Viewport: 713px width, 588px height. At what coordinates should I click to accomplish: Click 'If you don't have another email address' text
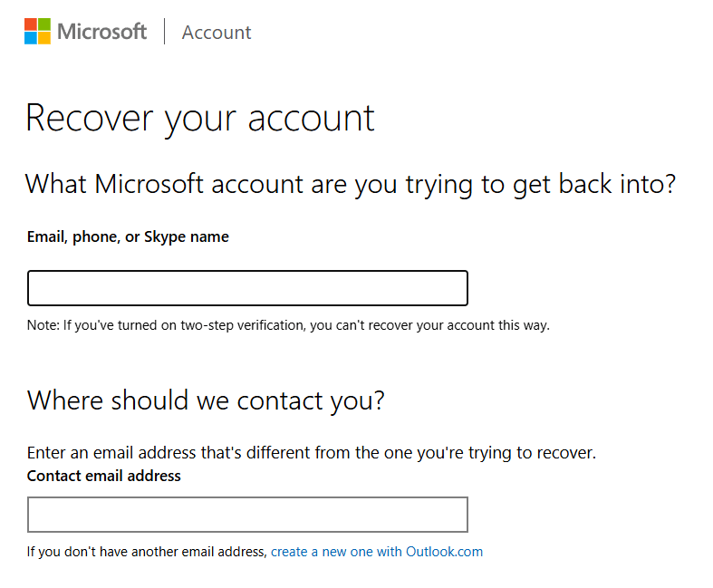[x=147, y=552]
